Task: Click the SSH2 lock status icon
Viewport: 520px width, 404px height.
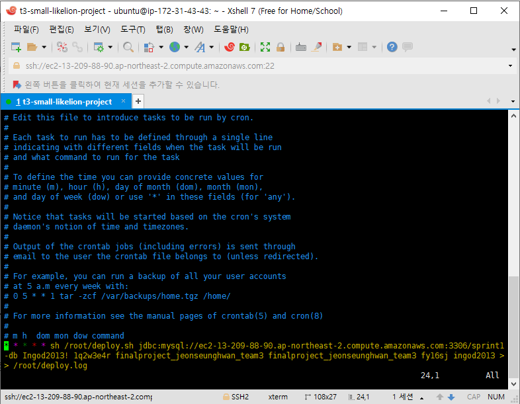Action: (x=226, y=397)
